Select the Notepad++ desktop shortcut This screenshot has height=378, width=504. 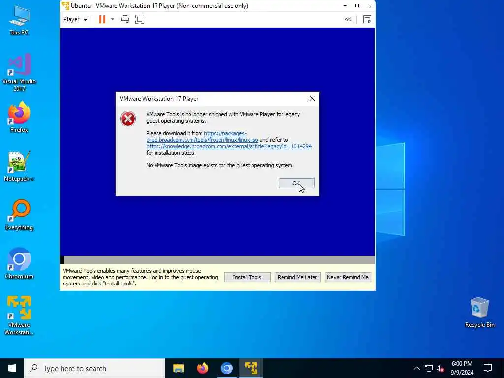pos(19,166)
